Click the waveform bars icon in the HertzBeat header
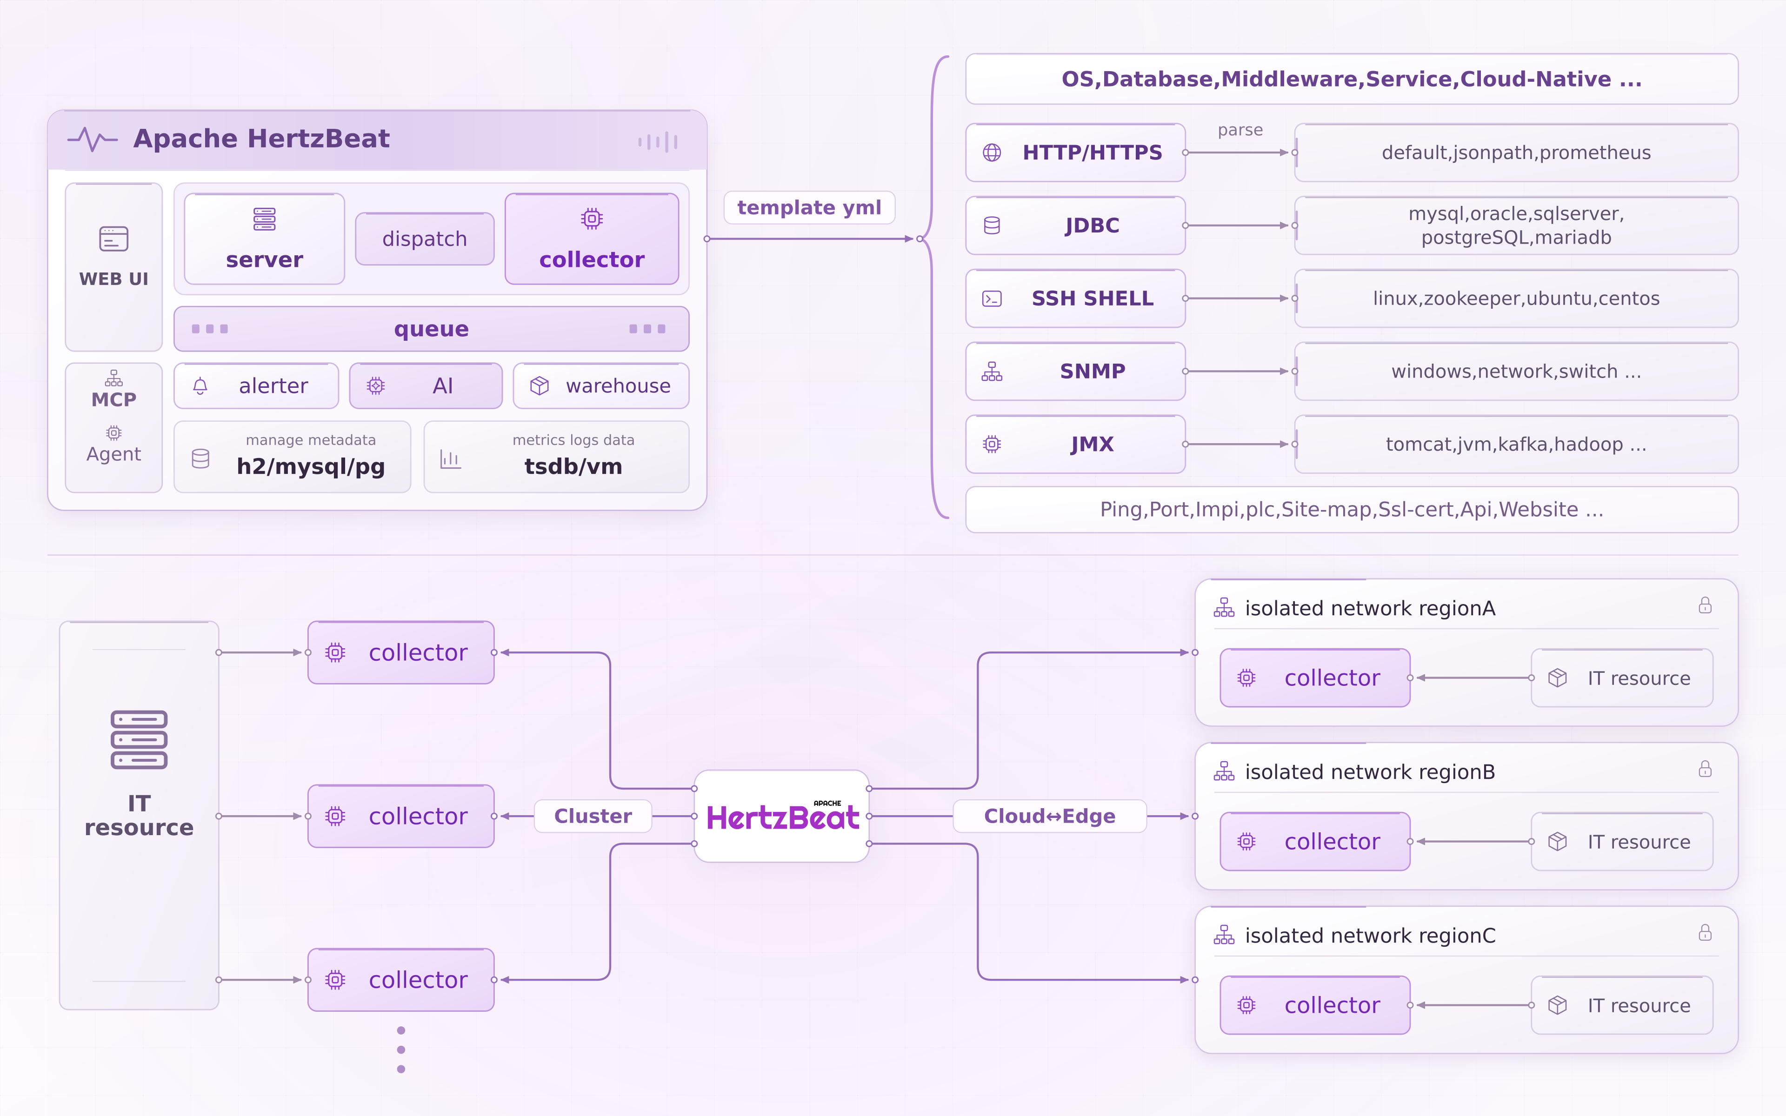 (x=658, y=142)
